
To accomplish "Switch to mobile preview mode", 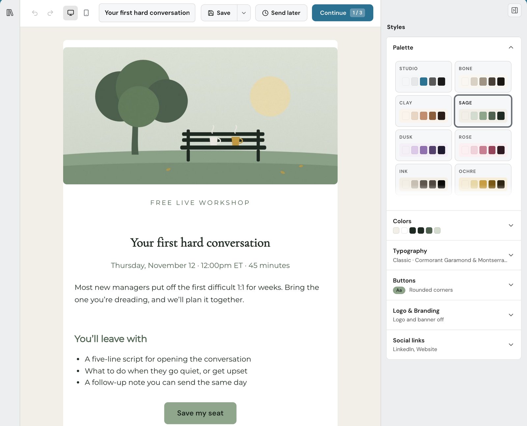I will [86, 13].
